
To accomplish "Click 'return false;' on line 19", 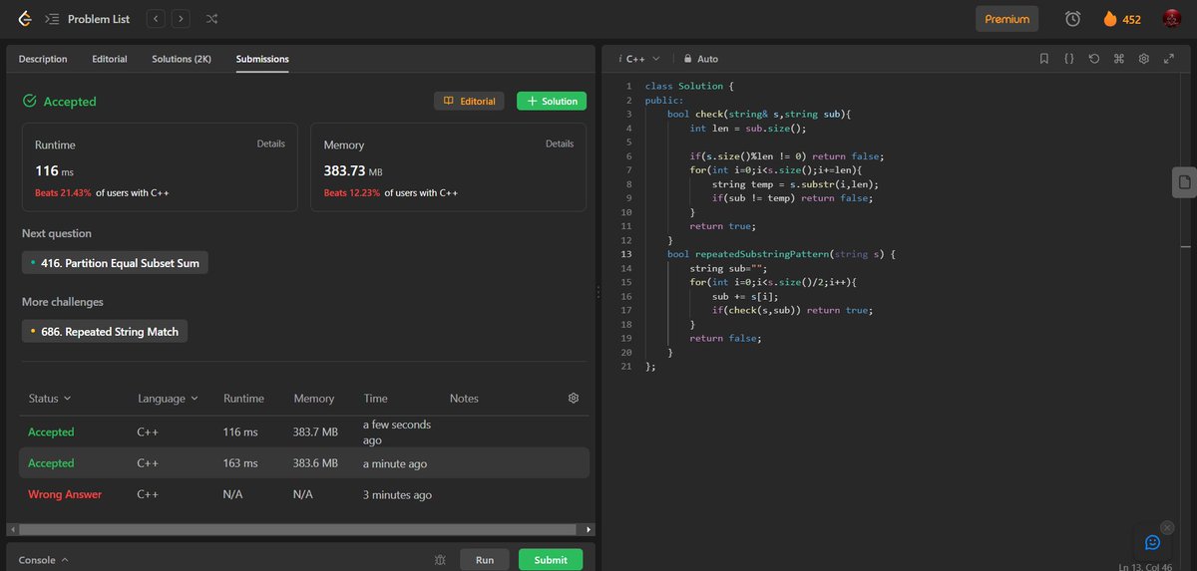I will (x=725, y=338).
